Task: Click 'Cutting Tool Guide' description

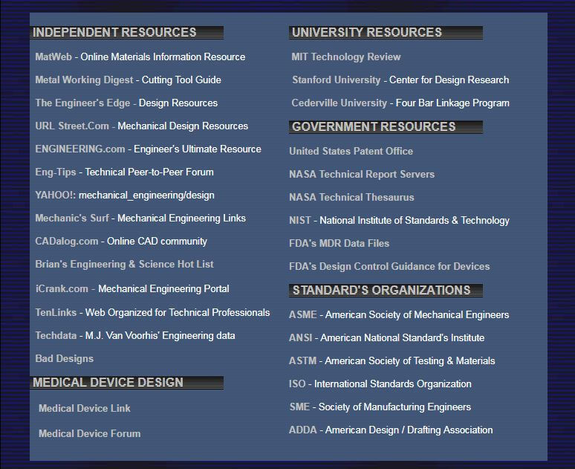Action: point(181,80)
